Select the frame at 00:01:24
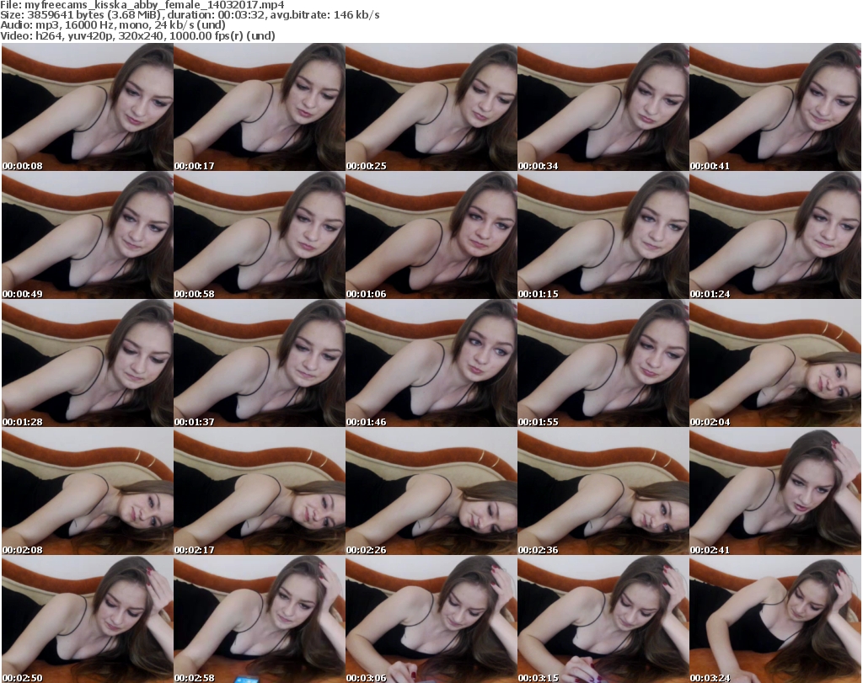This screenshot has height=683, width=863. [775, 235]
